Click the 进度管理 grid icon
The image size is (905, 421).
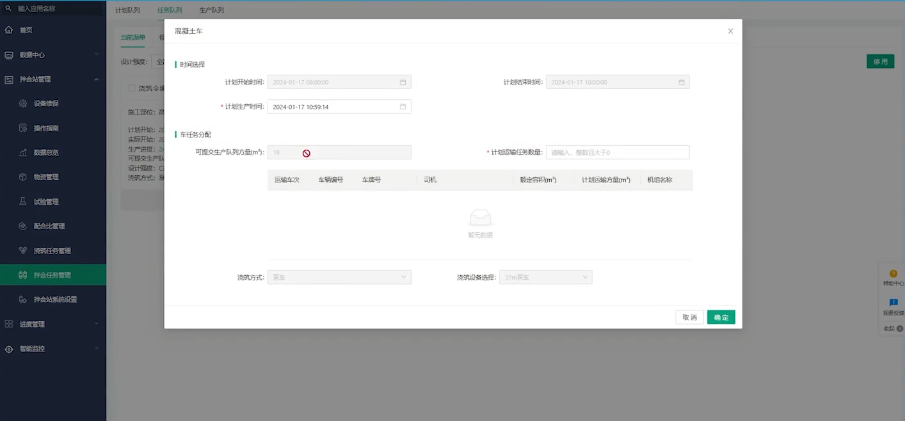pos(9,324)
